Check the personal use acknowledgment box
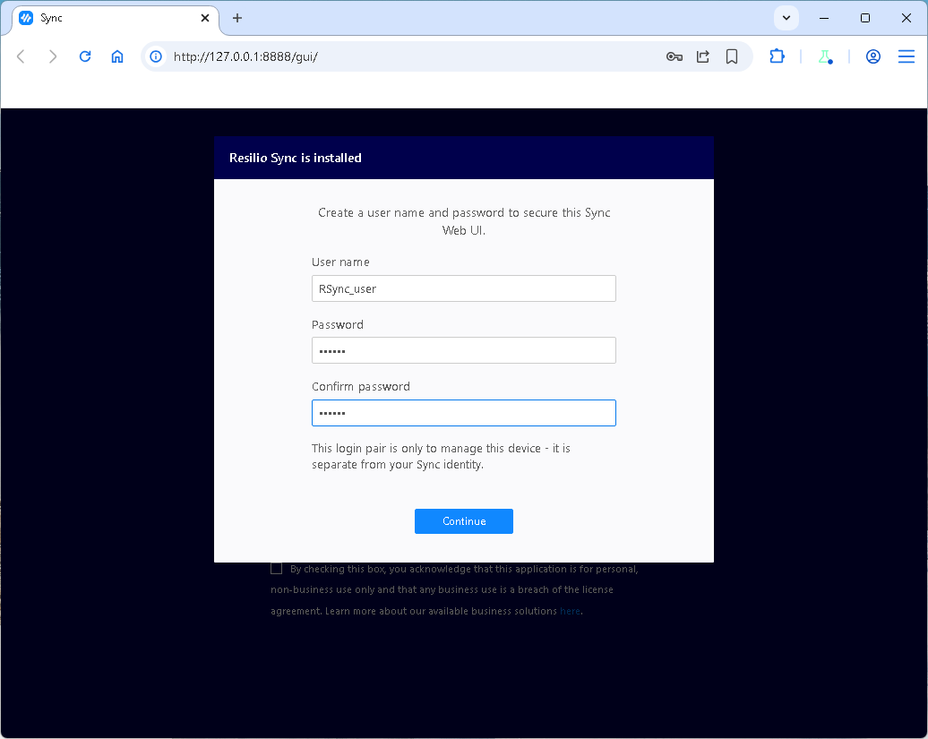This screenshot has height=739, width=928. coord(277,569)
